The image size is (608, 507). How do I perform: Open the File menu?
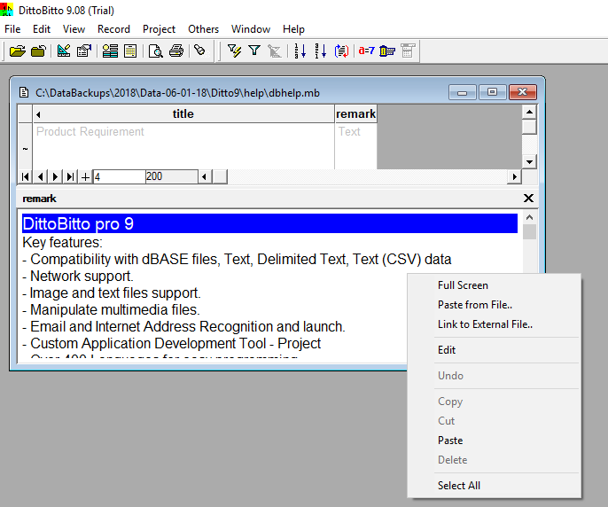(x=12, y=29)
